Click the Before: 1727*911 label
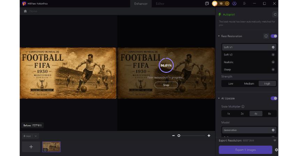 (32, 125)
